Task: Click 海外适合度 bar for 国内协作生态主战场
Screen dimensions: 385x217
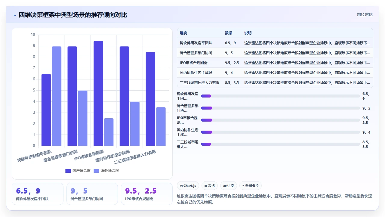Action: pos(135,124)
